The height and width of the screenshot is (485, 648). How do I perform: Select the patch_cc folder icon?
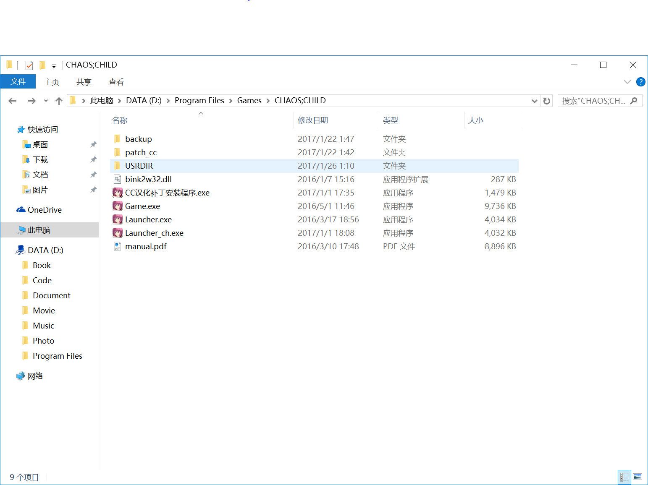click(118, 152)
